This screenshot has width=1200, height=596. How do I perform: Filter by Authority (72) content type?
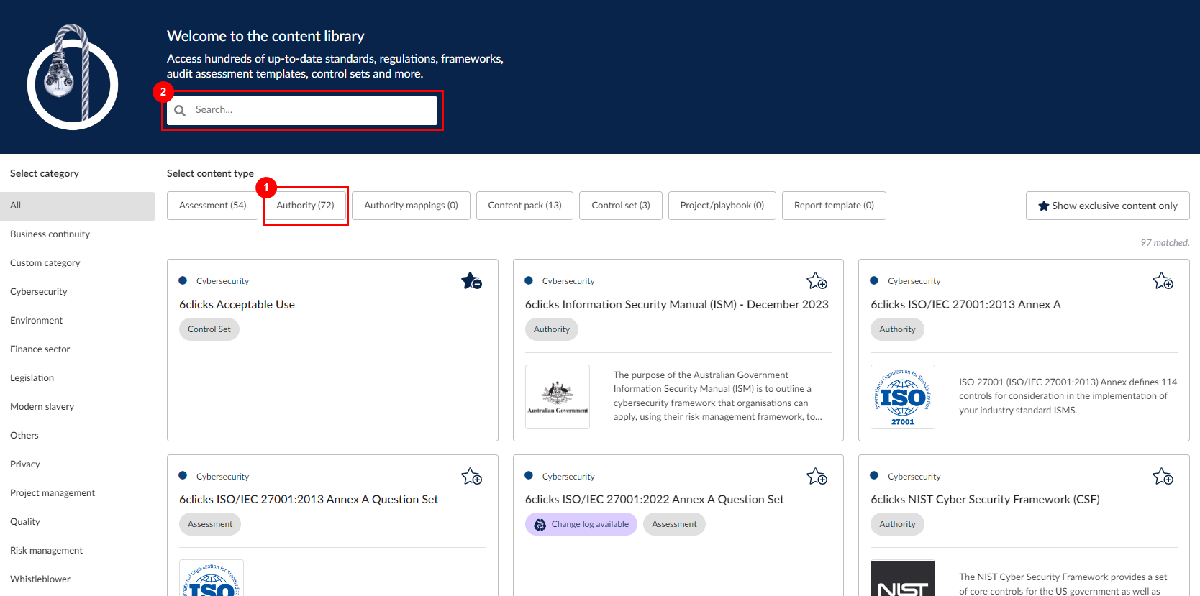305,206
